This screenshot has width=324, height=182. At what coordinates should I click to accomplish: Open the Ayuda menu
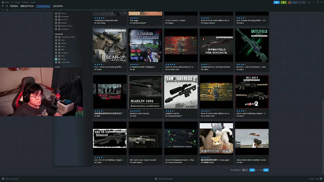(x=33, y=2)
